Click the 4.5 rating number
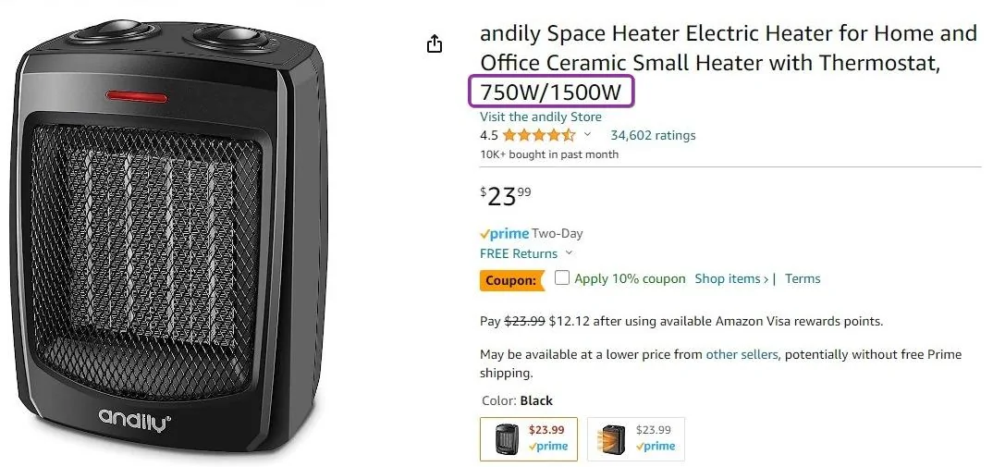The height and width of the screenshot is (467, 993). (x=489, y=135)
